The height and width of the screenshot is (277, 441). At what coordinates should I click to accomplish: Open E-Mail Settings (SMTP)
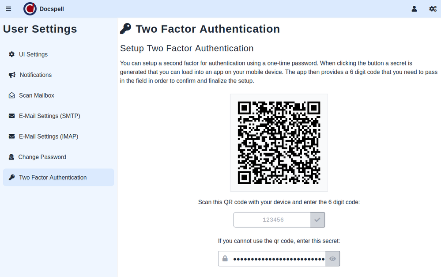[49, 116]
